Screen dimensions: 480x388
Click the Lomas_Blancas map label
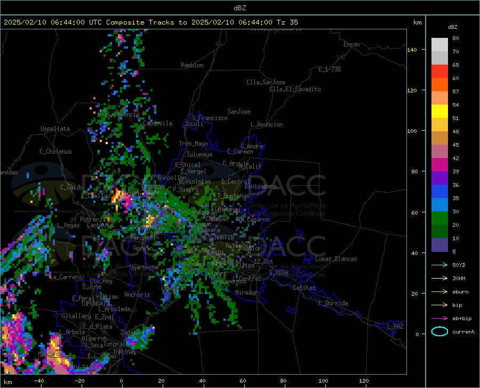point(336,259)
